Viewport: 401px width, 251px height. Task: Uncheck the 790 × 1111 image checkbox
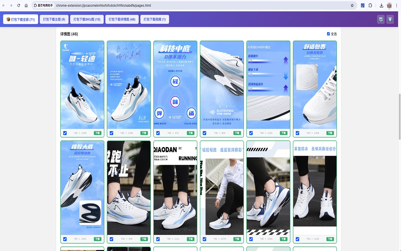(x=158, y=239)
